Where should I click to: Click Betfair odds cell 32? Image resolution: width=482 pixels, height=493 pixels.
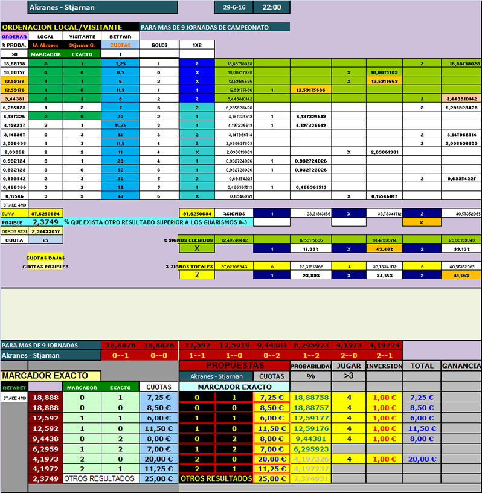(120, 187)
